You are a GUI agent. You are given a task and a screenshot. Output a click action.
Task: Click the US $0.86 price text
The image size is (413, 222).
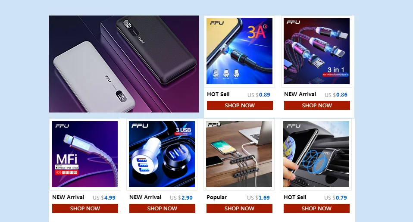[336, 95]
